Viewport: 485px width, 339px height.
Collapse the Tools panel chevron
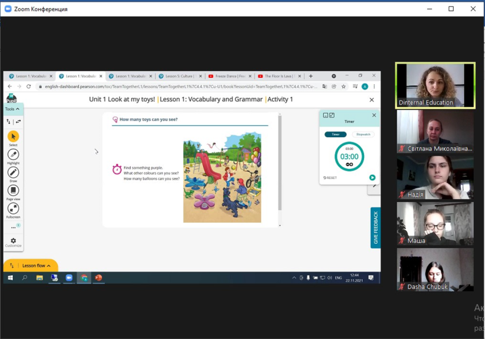(x=18, y=109)
